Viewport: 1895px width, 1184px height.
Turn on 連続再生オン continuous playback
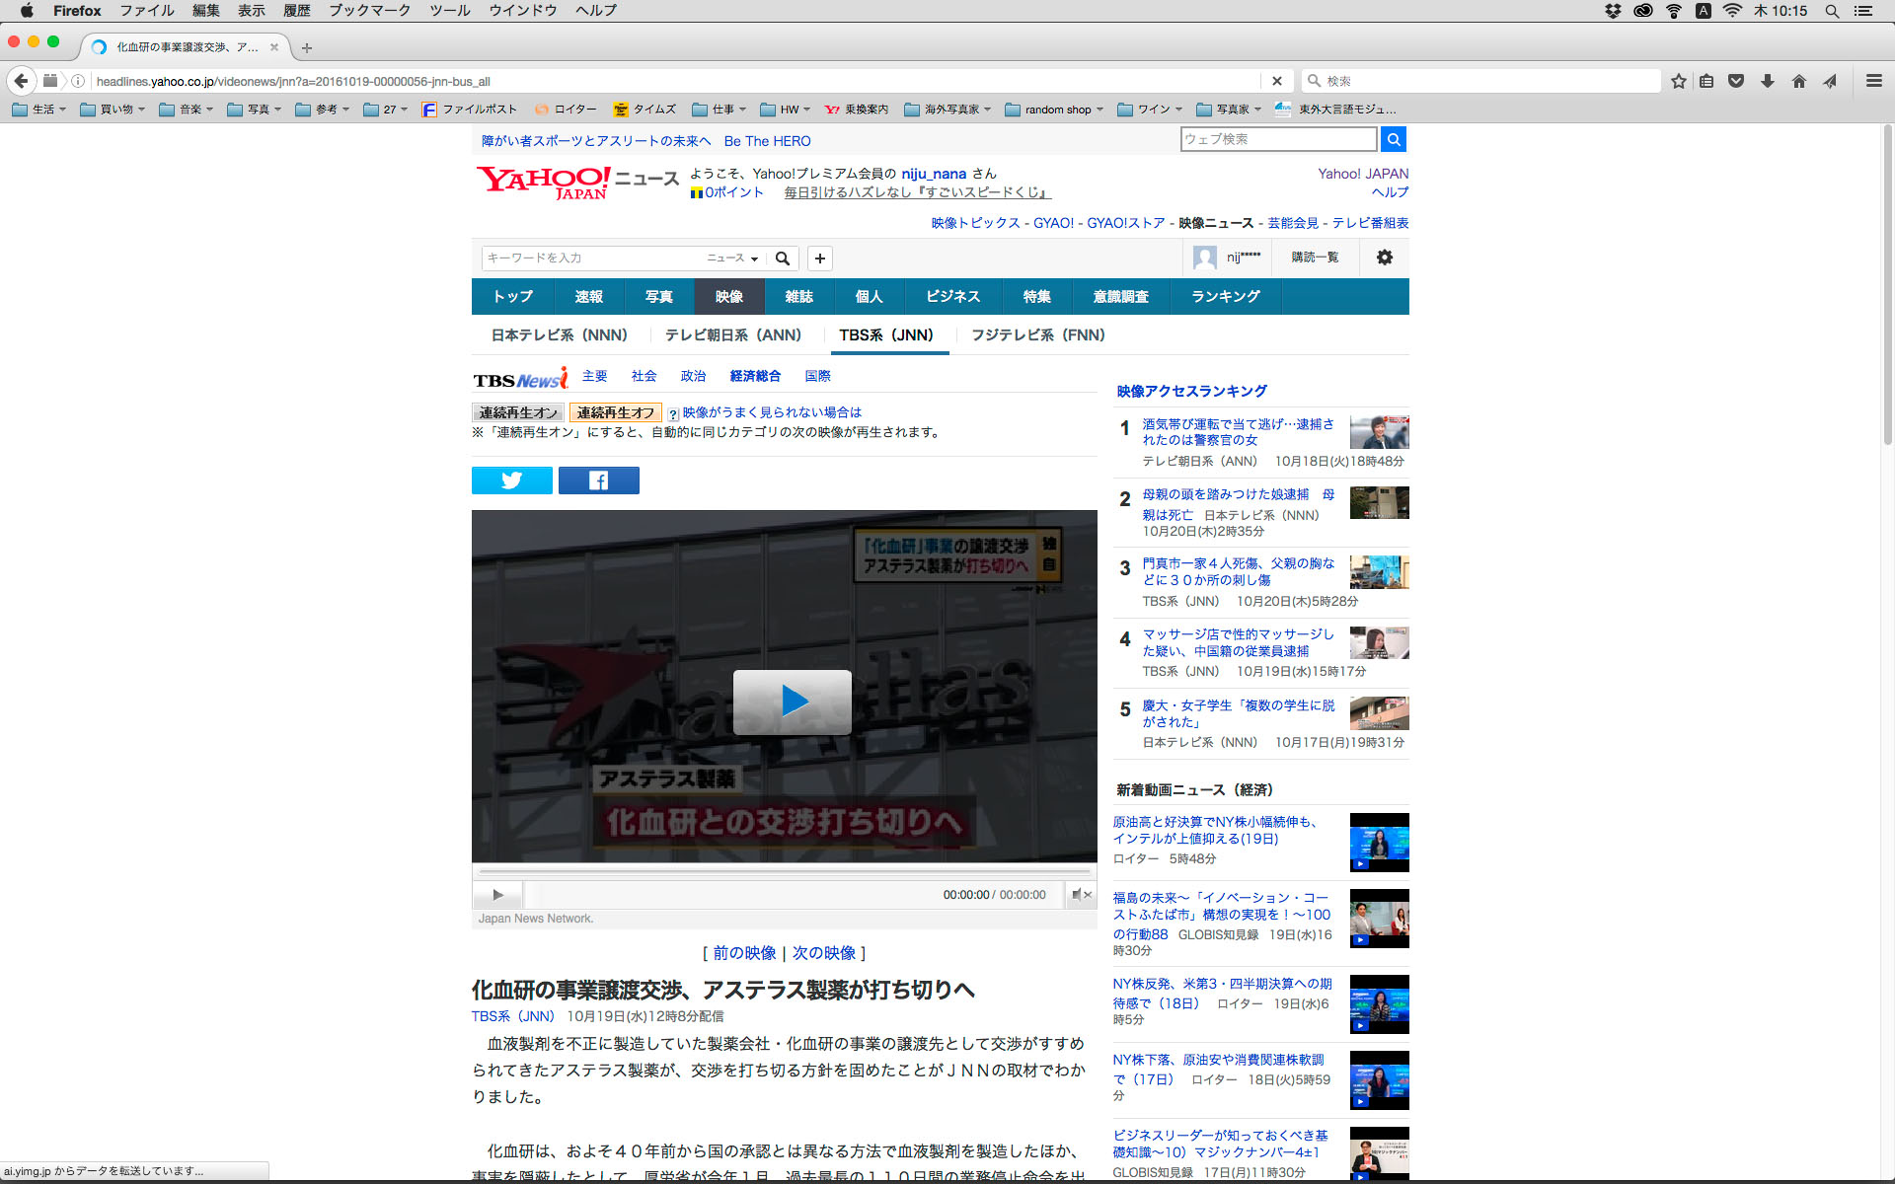tap(517, 412)
